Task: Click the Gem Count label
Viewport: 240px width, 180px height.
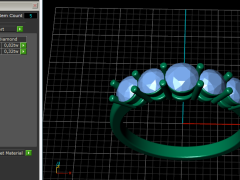Action: click(11, 15)
